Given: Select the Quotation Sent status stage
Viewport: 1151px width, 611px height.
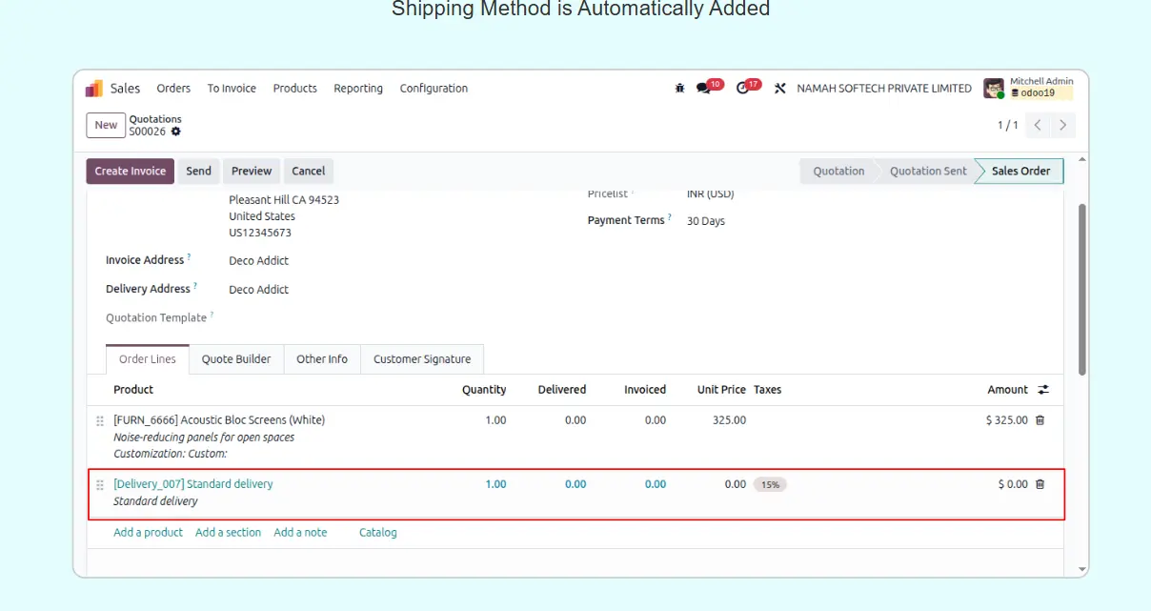Looking at the screenshot, I should [927, 172].
